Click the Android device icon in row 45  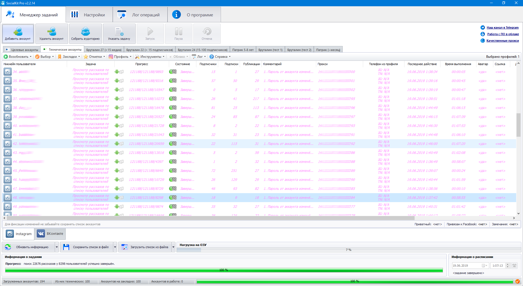(117, 171)
